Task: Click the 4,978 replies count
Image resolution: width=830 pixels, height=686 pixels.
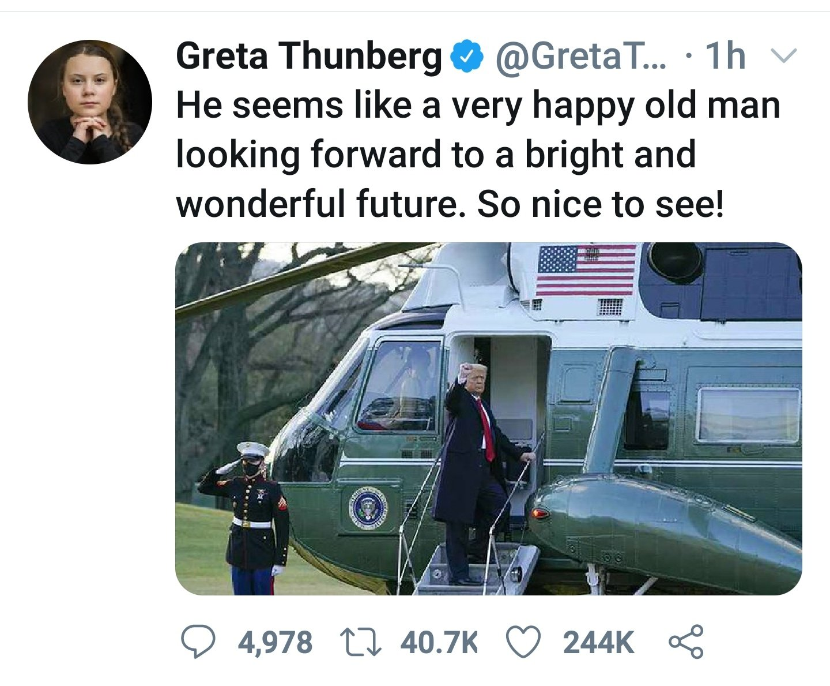Action: [275, 642]
